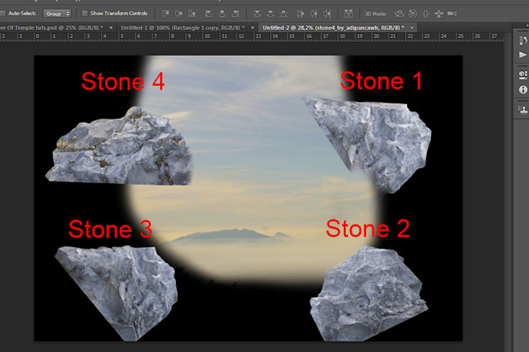Close the Untitled-2 document tab
Viewport: 529px width, 352px height.
coord(412,28)
